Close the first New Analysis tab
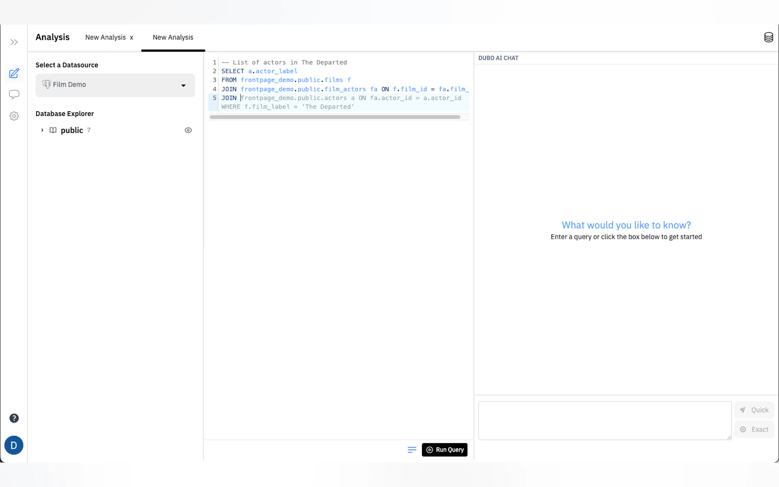Screen dimensions: 779x487 click(131, 38)
